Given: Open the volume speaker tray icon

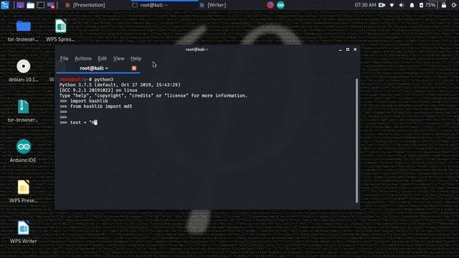Looking at the screenshot, I should [x=402, y=5].
